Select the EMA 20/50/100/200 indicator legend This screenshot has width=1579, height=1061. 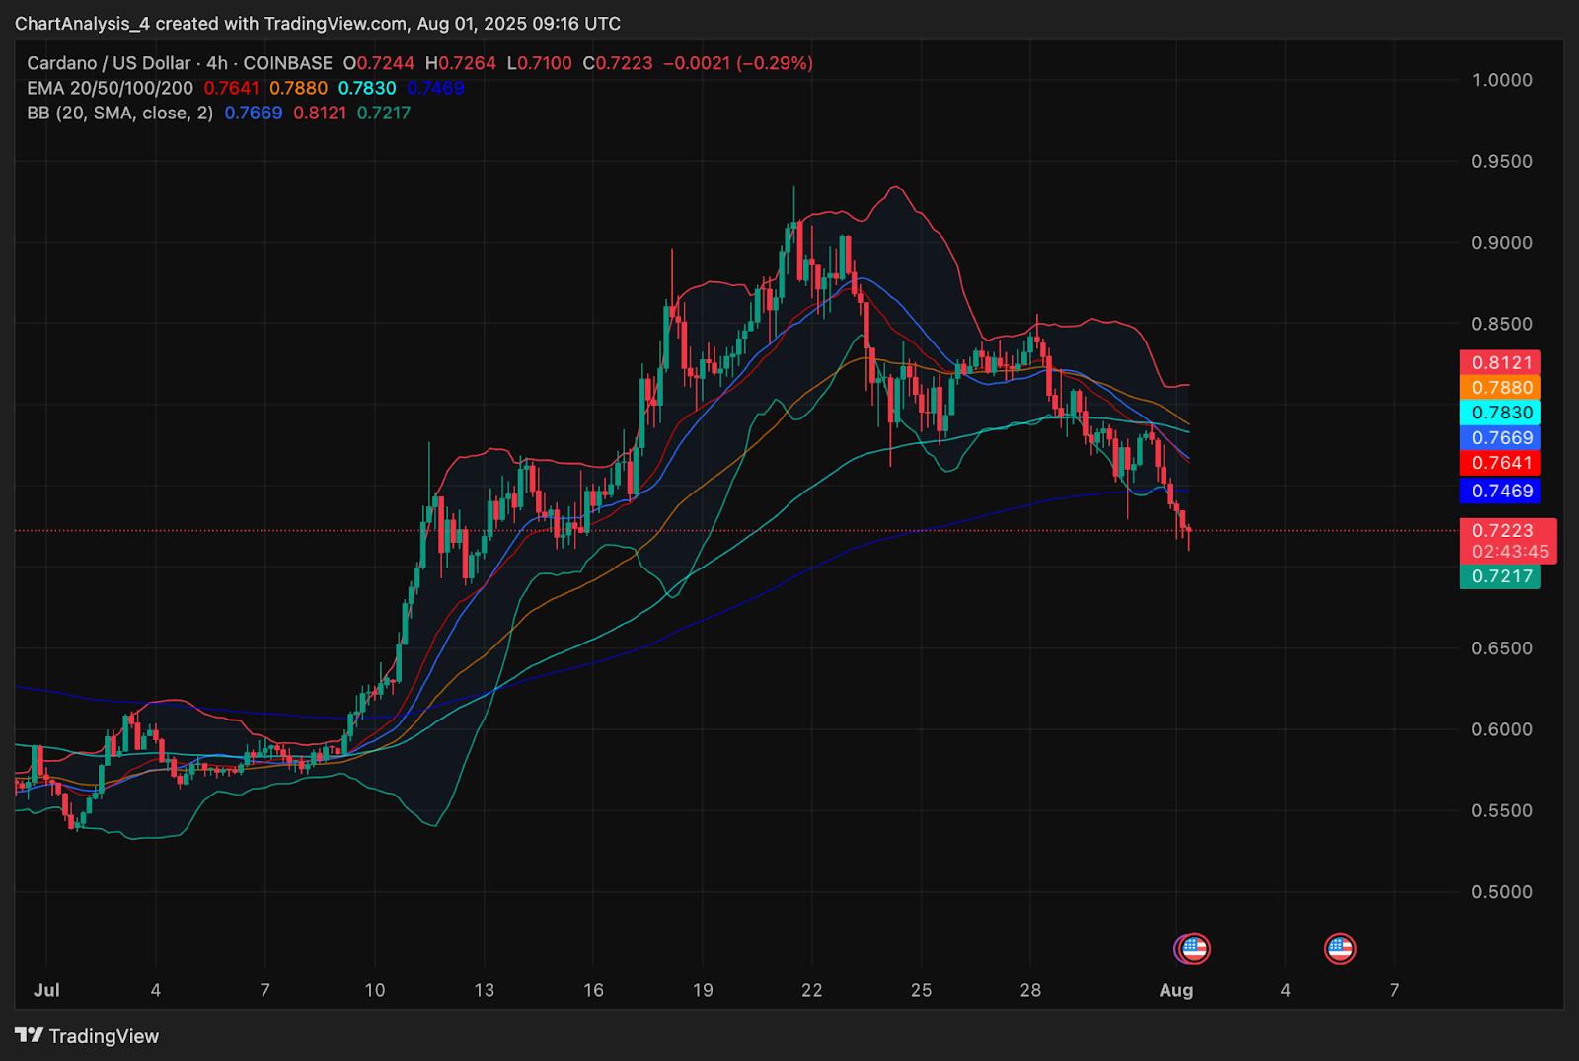tap(110, 88)
